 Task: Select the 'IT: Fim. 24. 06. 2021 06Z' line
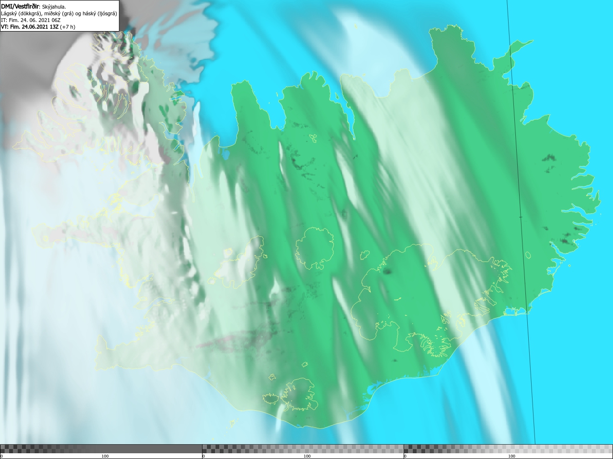click(x=30, y=20)
